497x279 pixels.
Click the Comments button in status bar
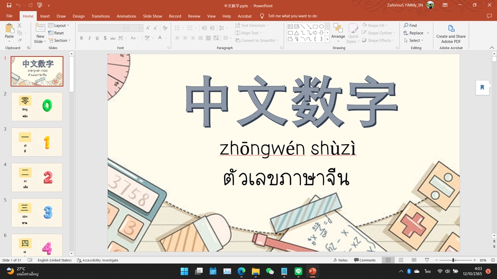click(x=365, y=260)
